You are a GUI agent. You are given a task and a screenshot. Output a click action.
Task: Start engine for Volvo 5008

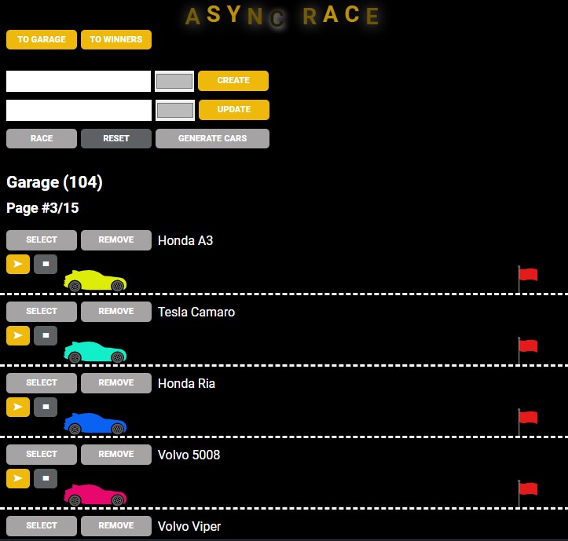point(18,478)
